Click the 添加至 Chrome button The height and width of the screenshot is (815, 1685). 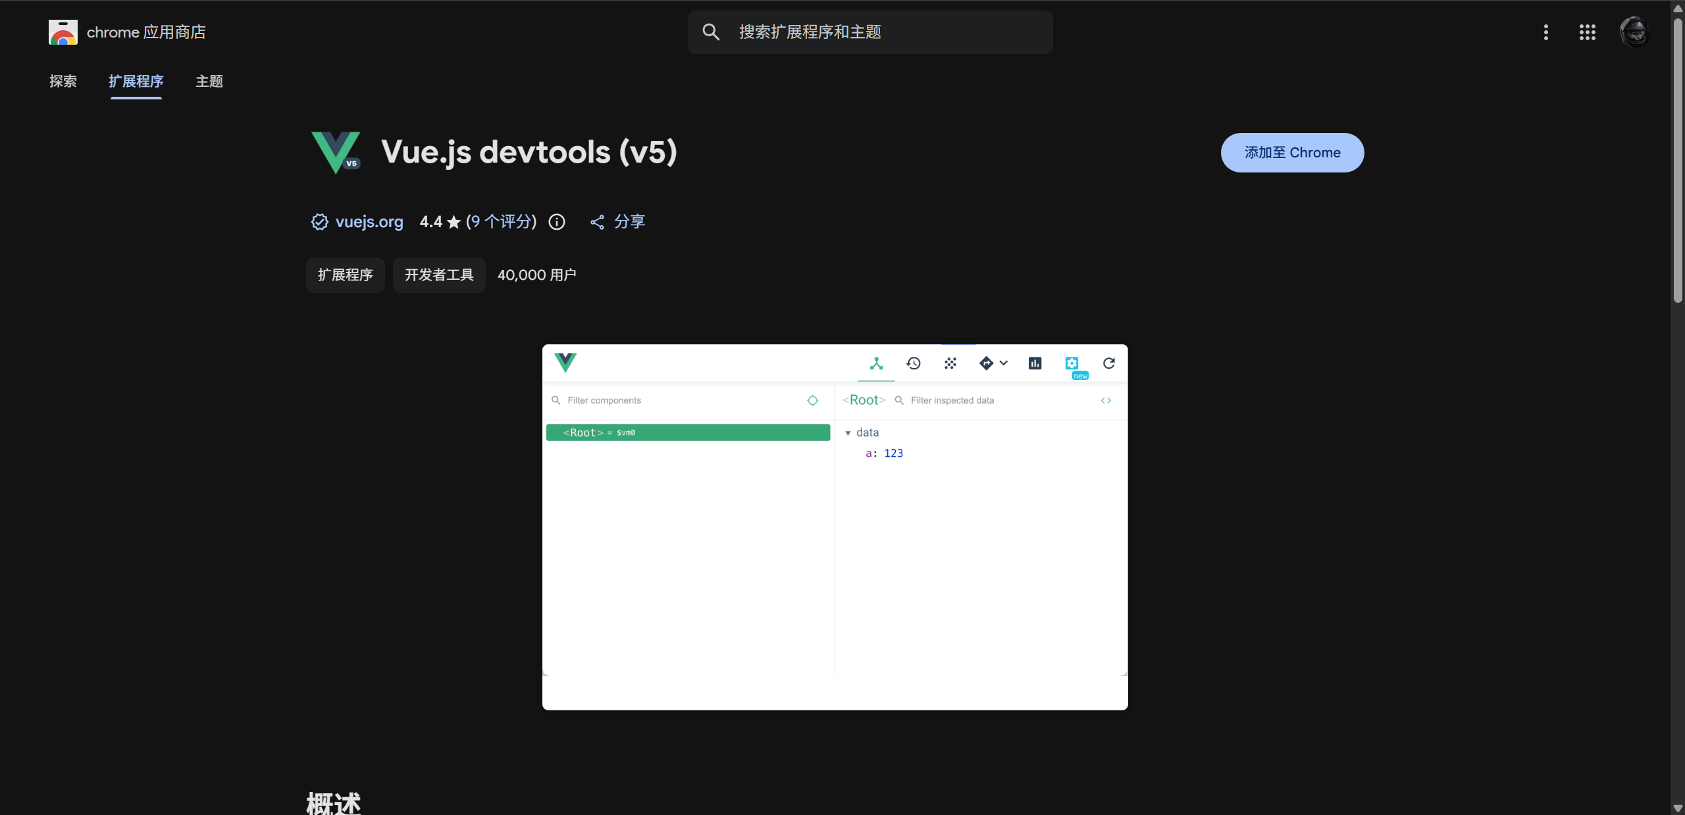1292,153
